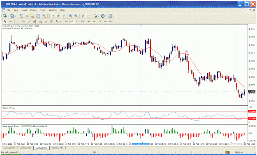Pick the Horizontal Line drawing tool
This screenshot has height=155, width=257.
tap(24, 21)
